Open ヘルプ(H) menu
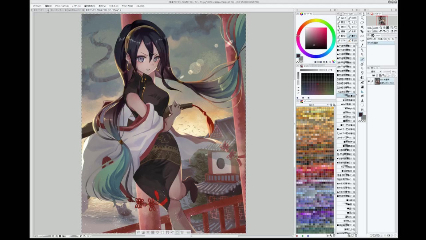 point(140,6)
